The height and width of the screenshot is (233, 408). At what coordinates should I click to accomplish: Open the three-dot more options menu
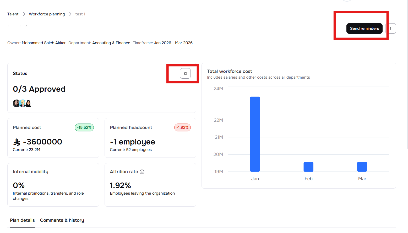[x=391, y=28]
